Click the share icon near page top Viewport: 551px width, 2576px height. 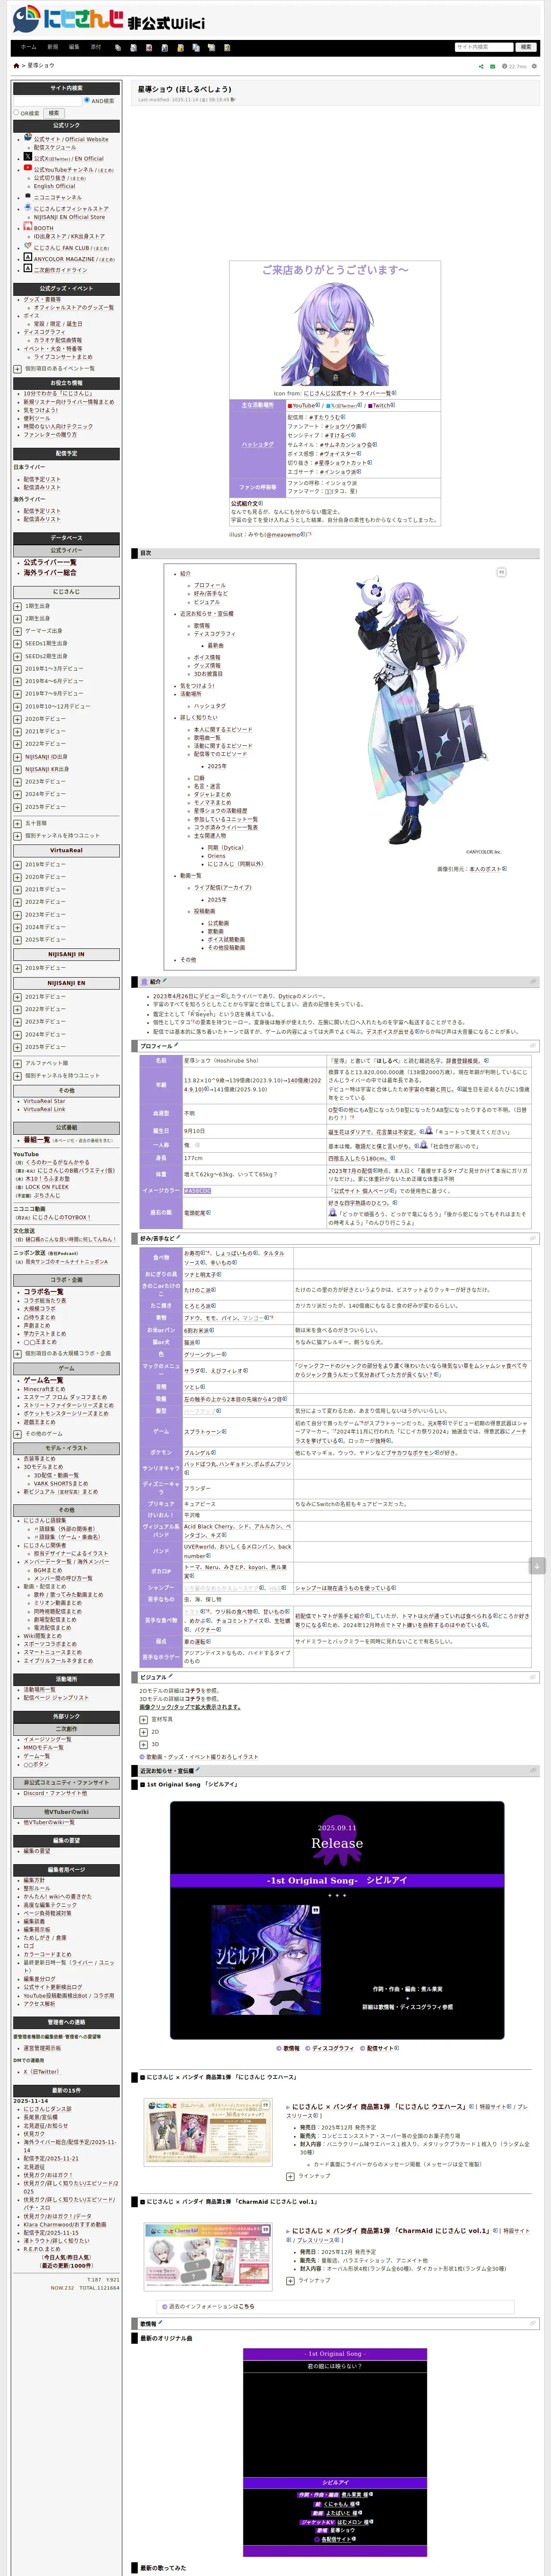point(481,66)
